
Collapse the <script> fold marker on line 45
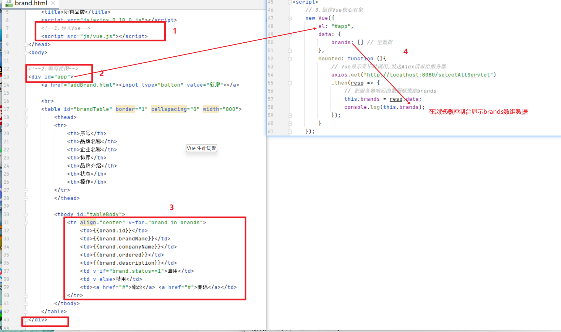(290, 2)
